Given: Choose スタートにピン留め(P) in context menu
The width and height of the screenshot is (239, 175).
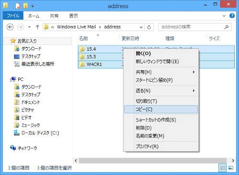Looking at the screenshot, I should click(x=161, y=80).
